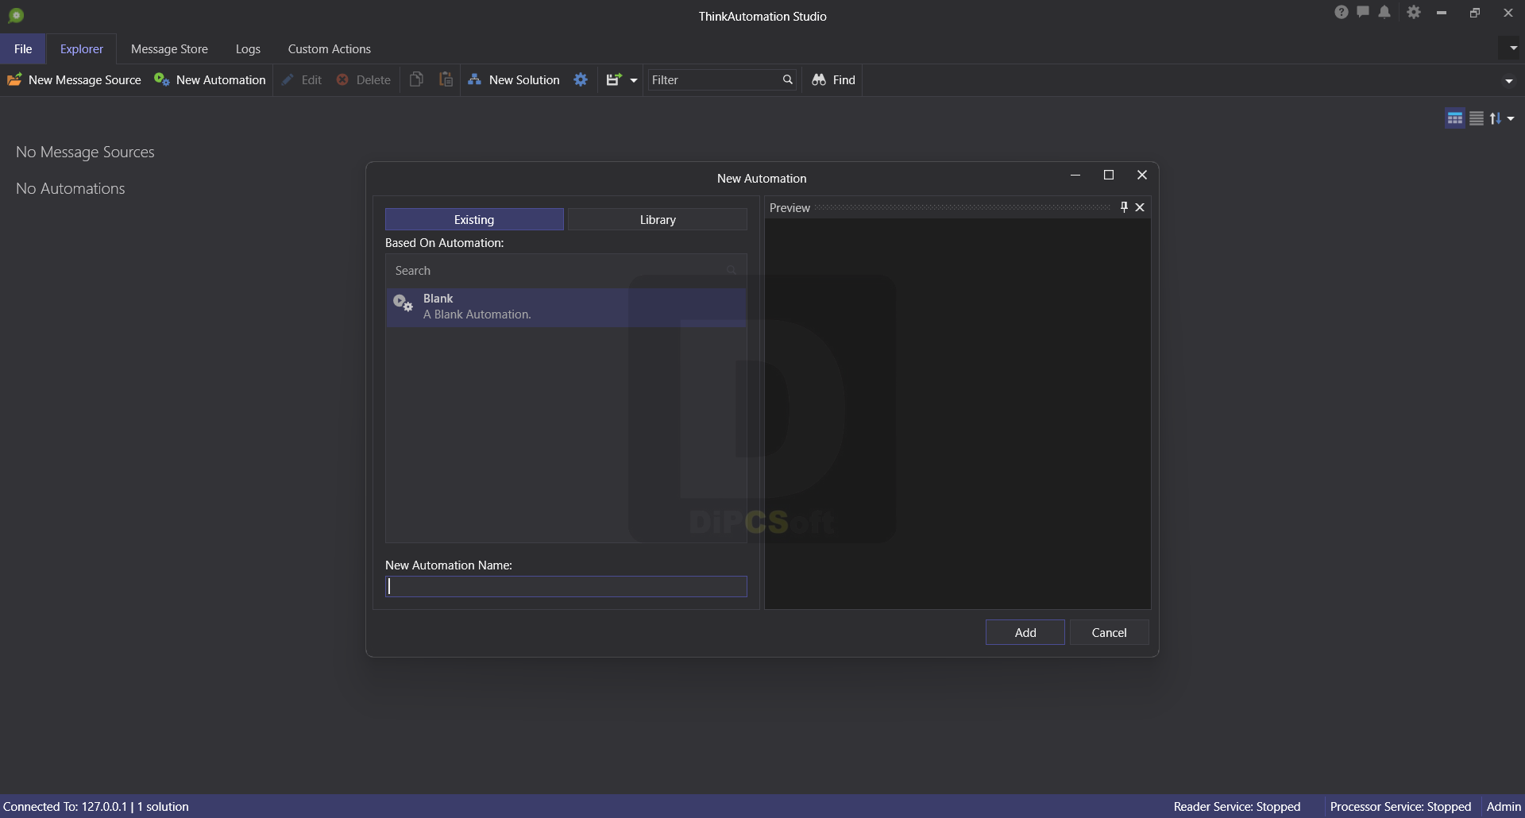The width and height of the screenshot is (1525, 818).
Task: Close the Preview panel
Action: point(1140,207)
